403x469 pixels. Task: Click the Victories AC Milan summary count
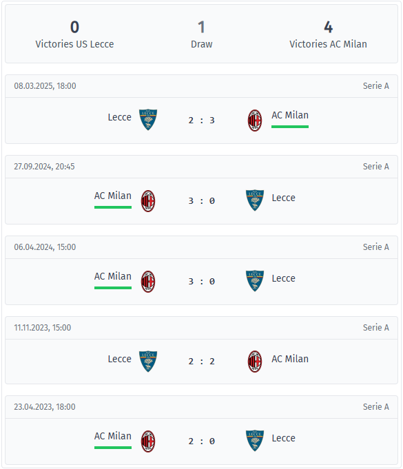pos(328,28)
